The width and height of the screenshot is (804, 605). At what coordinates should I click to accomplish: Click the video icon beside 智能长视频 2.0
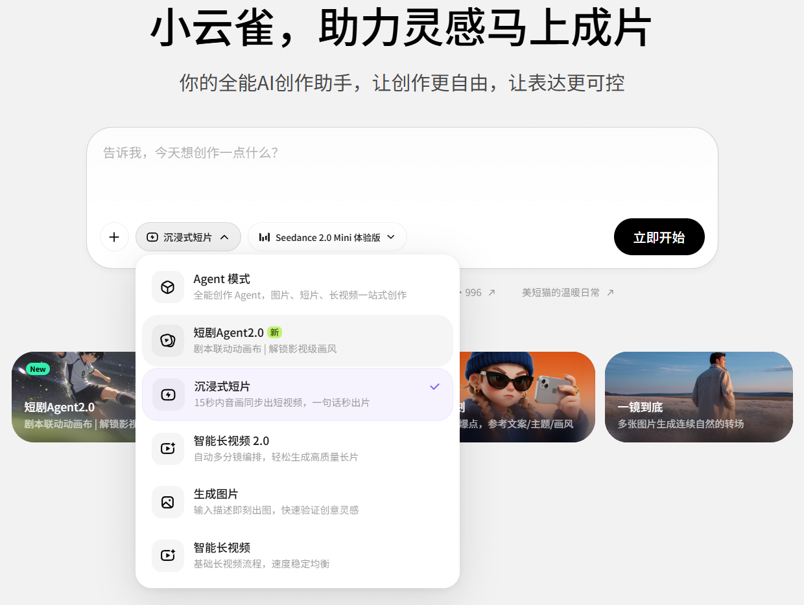(168, 448)
